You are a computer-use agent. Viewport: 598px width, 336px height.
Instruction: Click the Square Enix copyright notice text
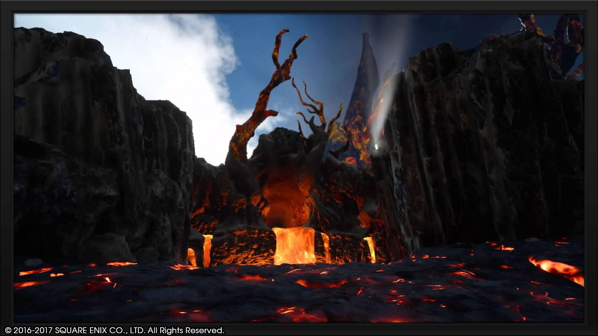pyautogui.click(x=115, y=330)
